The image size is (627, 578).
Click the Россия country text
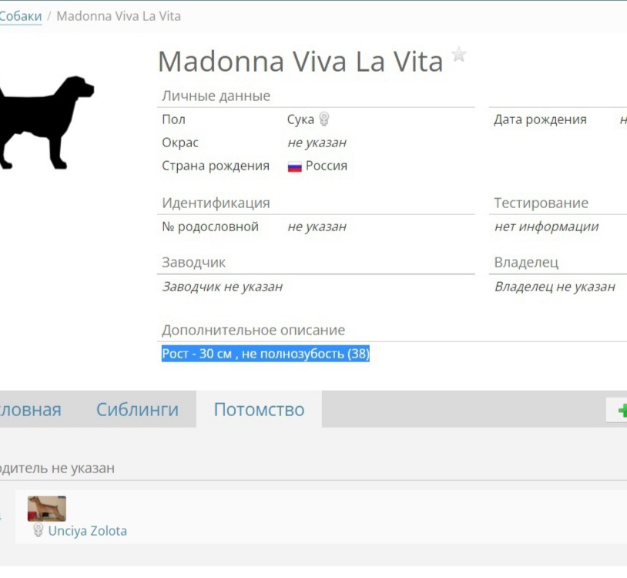327,166
